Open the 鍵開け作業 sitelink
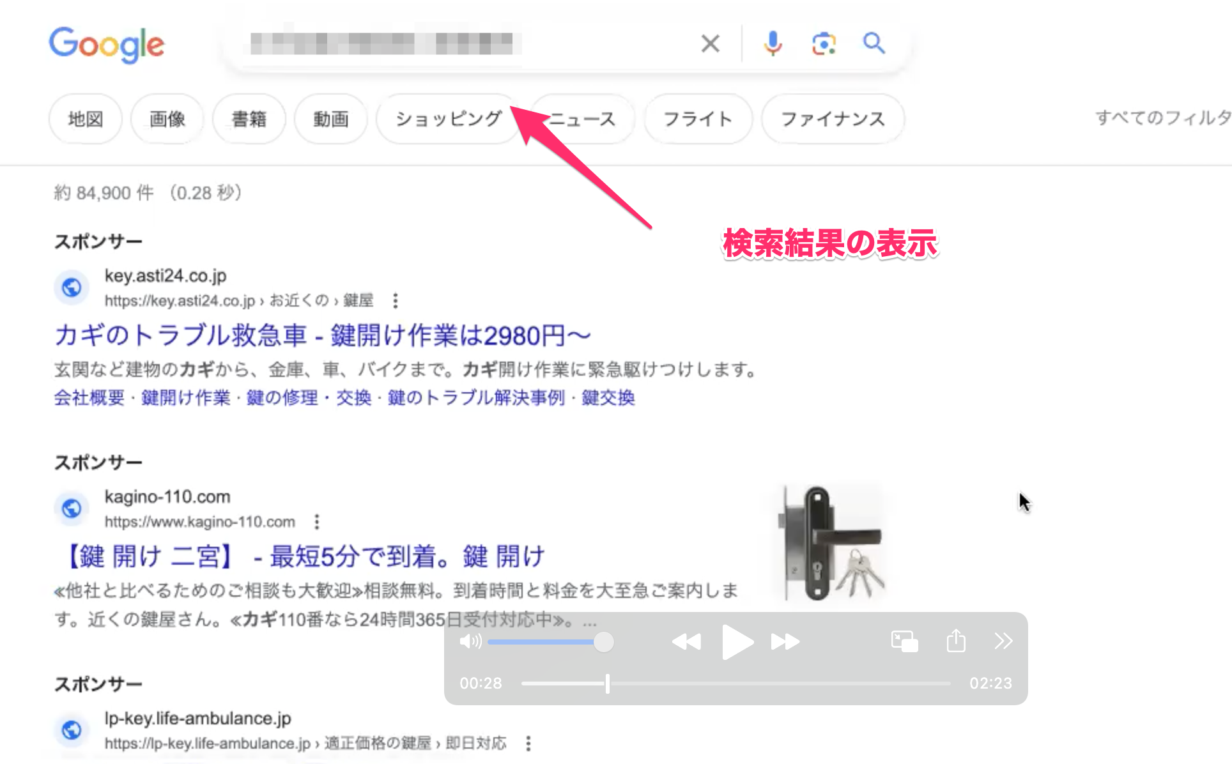1232x764 pixels. coord(186,398)
